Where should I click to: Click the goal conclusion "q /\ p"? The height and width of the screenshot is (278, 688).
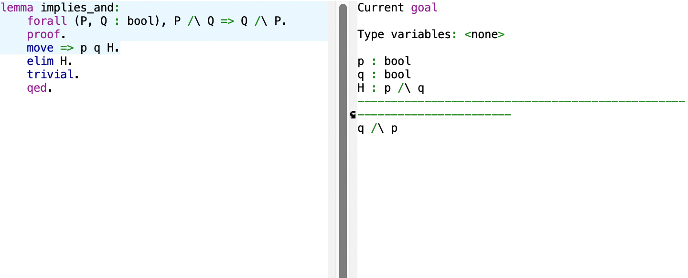click(x=377, y=128)
